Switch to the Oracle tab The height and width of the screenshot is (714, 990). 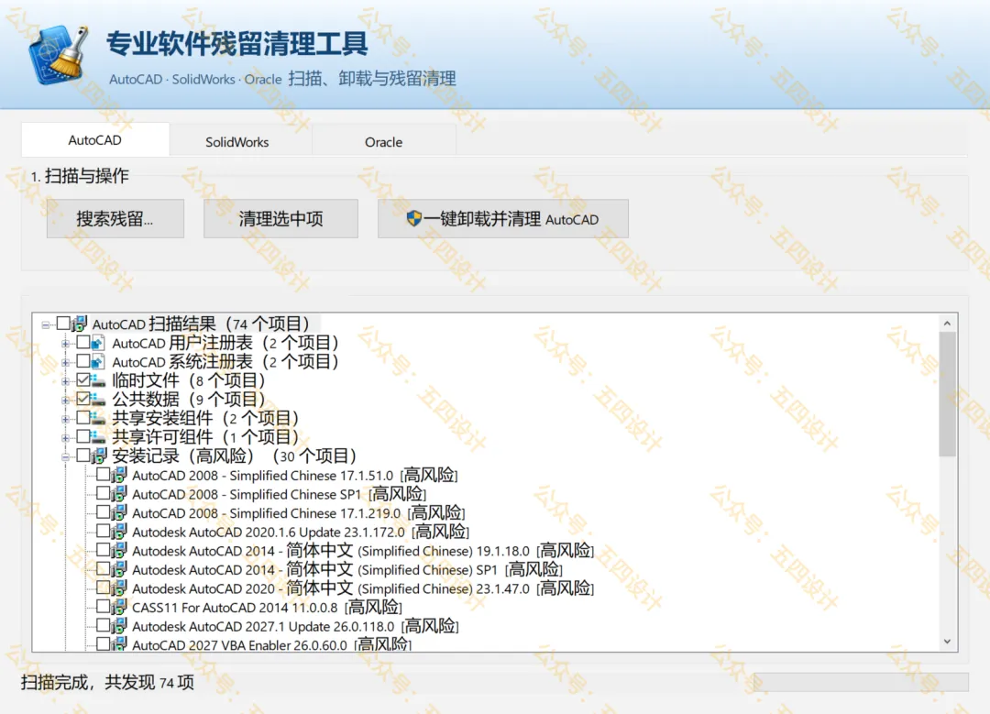(x=384, y=142)
